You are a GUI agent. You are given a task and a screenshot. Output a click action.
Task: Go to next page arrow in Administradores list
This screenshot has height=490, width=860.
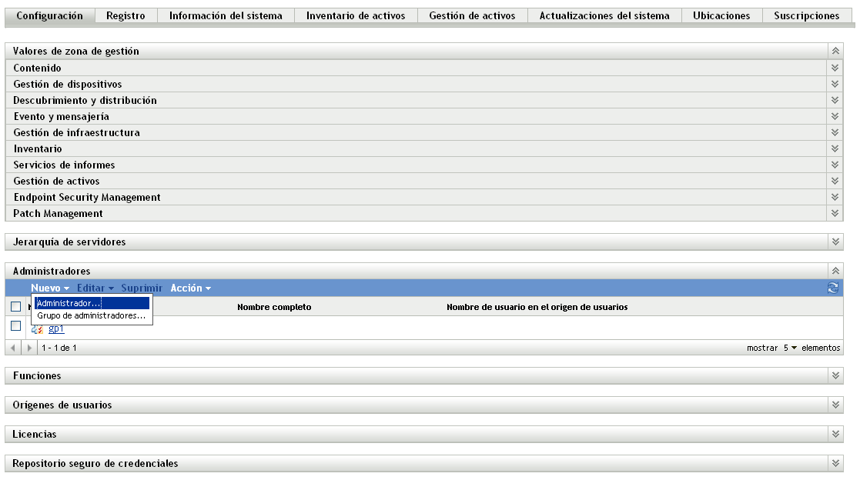pos(29,348)
